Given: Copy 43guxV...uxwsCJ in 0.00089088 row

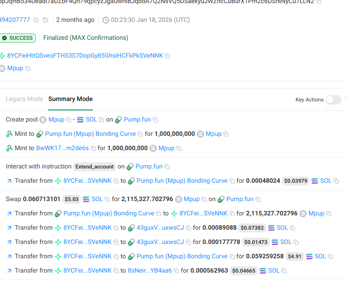Looking at the screenshot, I should (x=188, y=228).
